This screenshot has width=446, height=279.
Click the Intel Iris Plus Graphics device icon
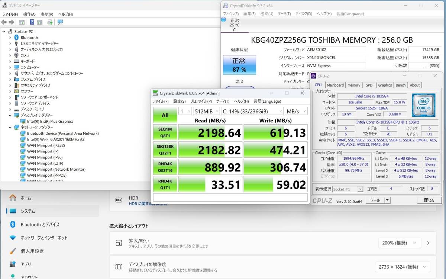click(x=23, y=121)
